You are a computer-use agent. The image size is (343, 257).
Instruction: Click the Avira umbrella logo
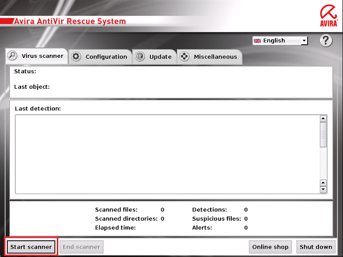tap(329, 16)
